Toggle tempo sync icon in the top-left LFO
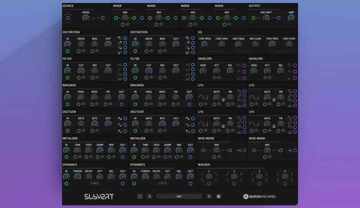 [223, 100]
